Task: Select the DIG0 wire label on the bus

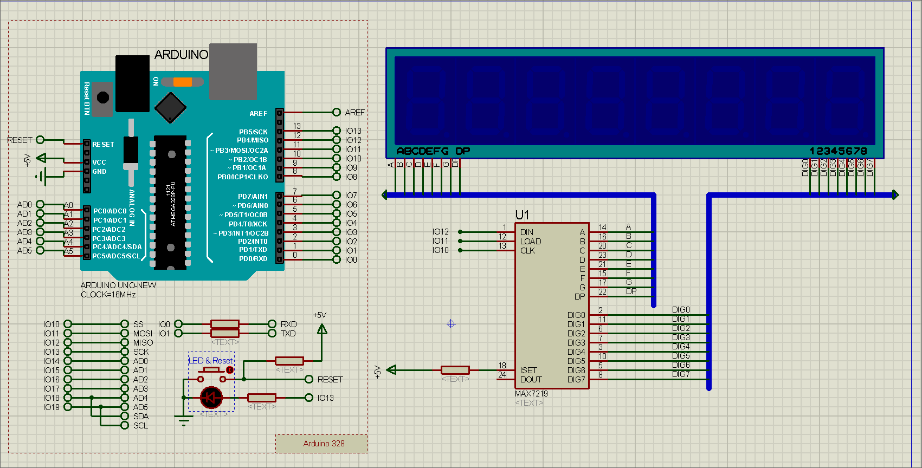Action: pos(681,310)
